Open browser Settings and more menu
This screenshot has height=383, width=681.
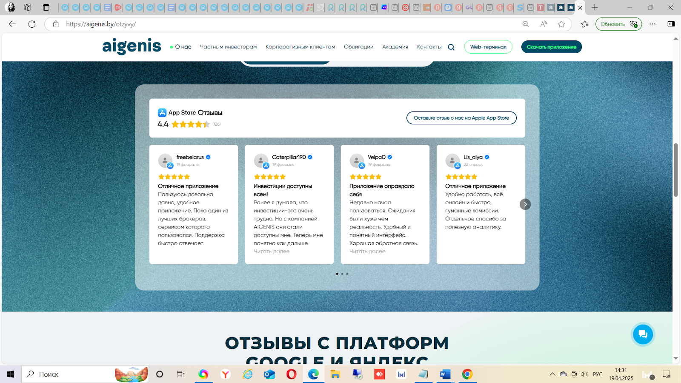pyautogui.click(x=652, y=24)
